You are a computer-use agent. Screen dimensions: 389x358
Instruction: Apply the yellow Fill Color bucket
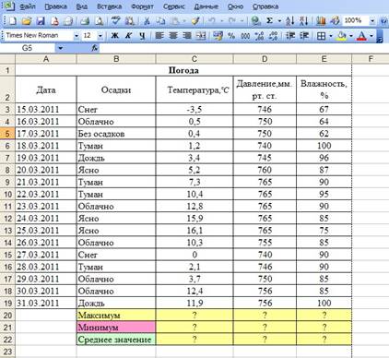pos(342,36)
